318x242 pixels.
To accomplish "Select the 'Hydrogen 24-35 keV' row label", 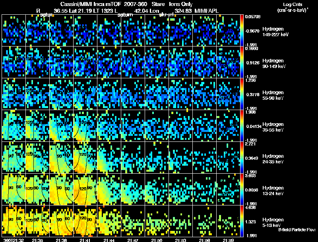I will point(273,159).
